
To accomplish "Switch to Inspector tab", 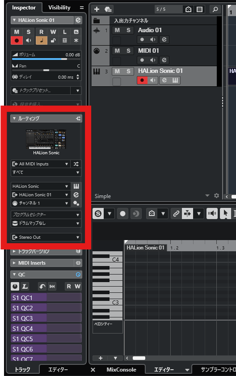I will pyautogui.click(x=24, y=8).
